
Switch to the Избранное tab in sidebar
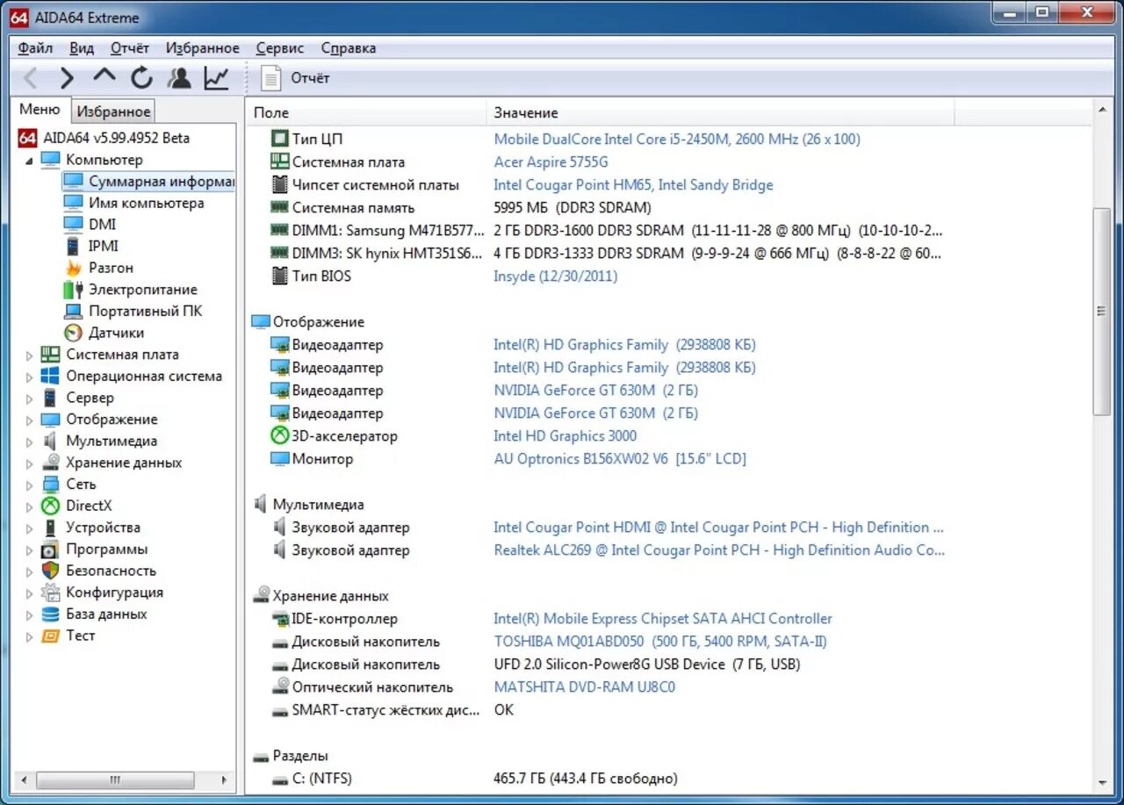pyautogui.click(x=112, y=111)
